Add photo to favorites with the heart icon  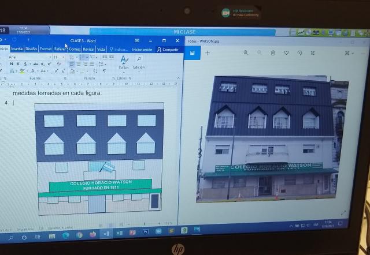click(286, 53)
